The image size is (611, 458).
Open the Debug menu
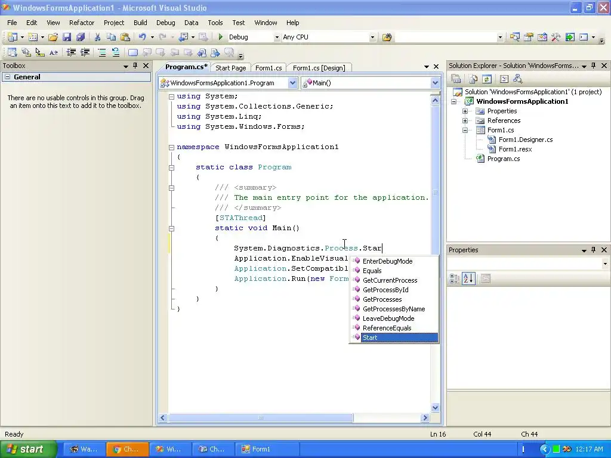click(x=166, y=23)
